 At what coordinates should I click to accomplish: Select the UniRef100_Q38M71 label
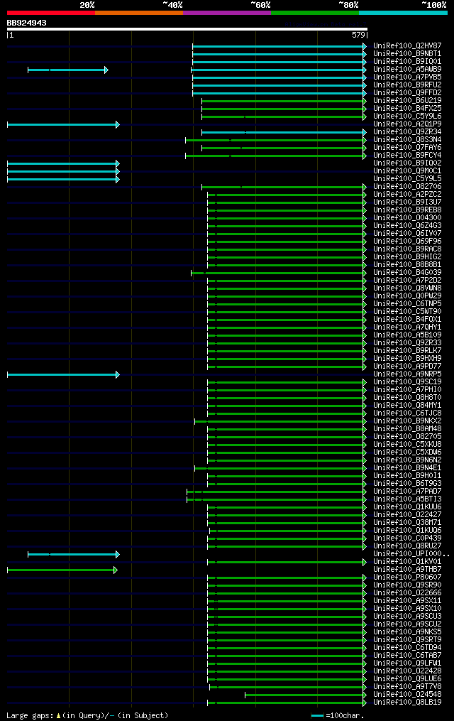point(407,523)
